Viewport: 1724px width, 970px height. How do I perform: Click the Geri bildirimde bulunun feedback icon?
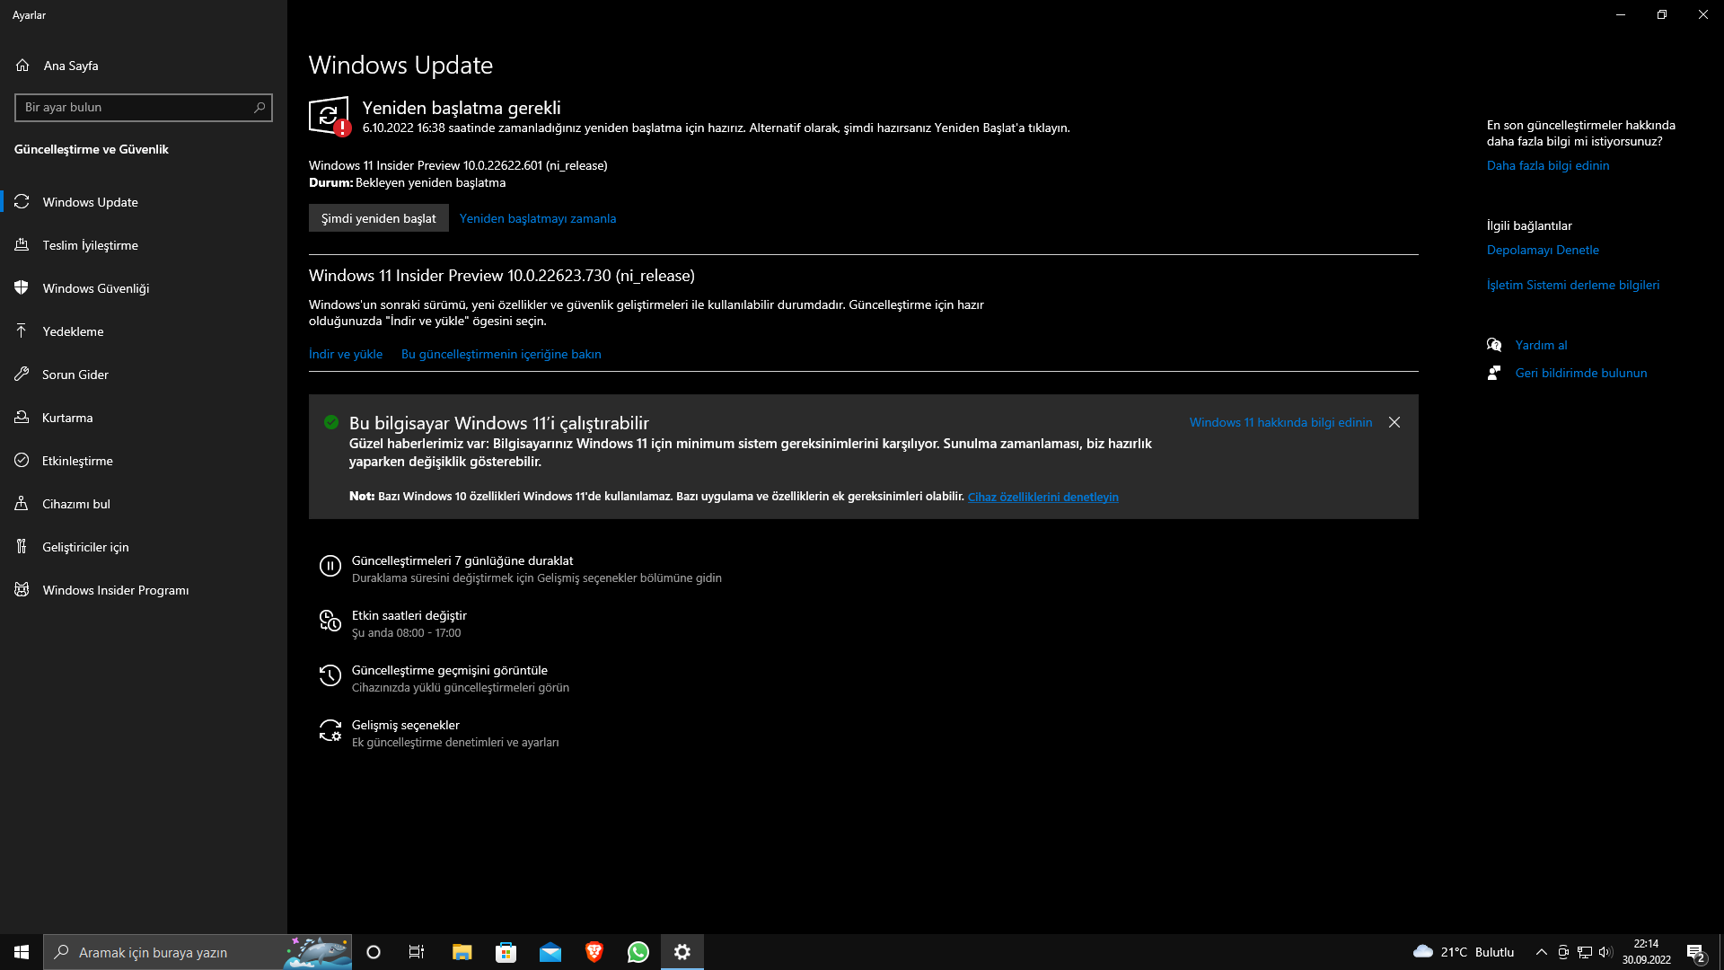click(1494, 373)
